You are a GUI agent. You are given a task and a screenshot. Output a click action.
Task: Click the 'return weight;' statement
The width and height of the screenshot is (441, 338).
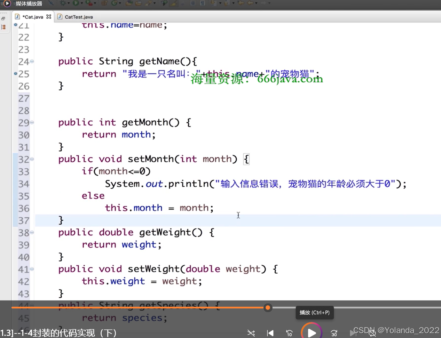pyautogui.click(x=121, y=245)
